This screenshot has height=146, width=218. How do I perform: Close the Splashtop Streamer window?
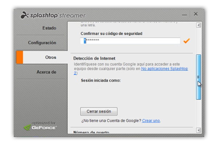196,14
